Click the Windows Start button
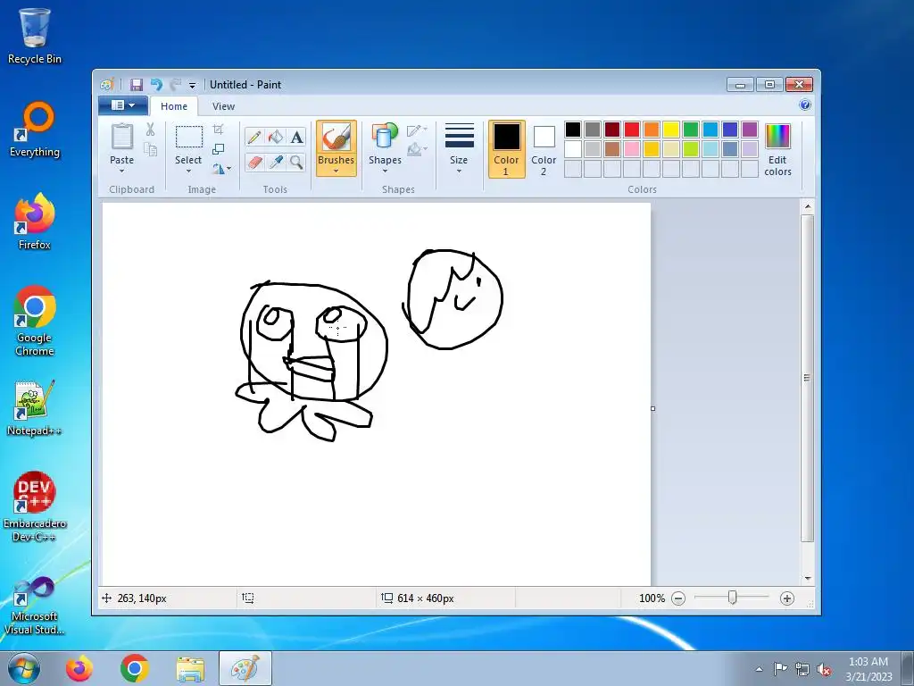 click(x=24, y=668)
